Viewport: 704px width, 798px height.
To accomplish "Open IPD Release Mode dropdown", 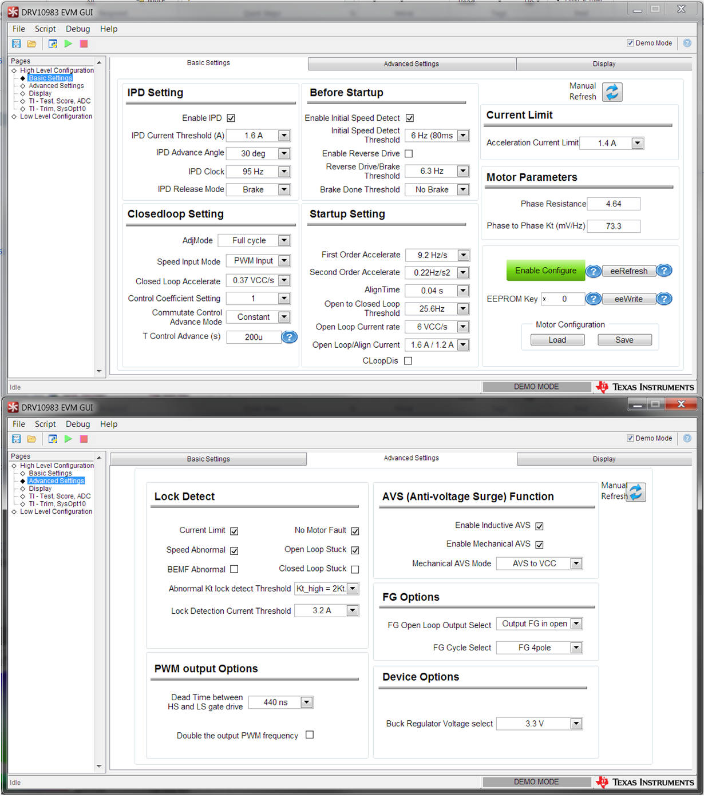I will pyautogui.click(x=284, y=189).
